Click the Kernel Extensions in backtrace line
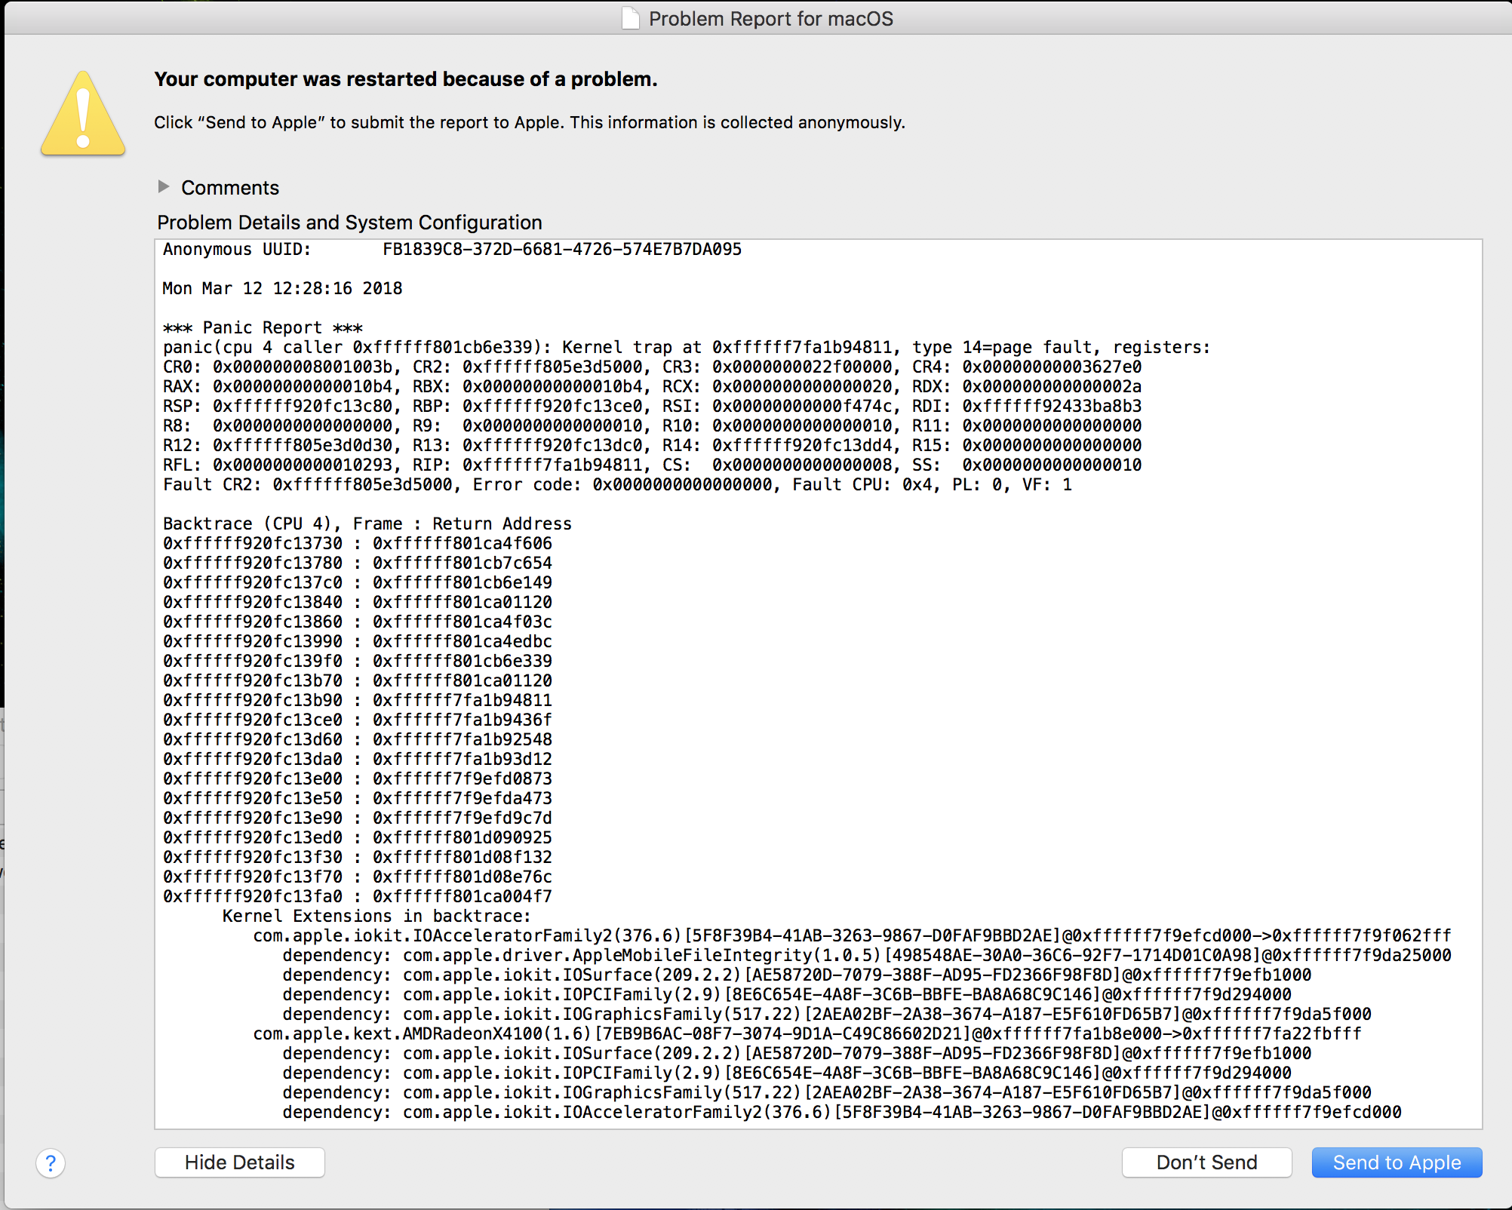 (376, 917)
